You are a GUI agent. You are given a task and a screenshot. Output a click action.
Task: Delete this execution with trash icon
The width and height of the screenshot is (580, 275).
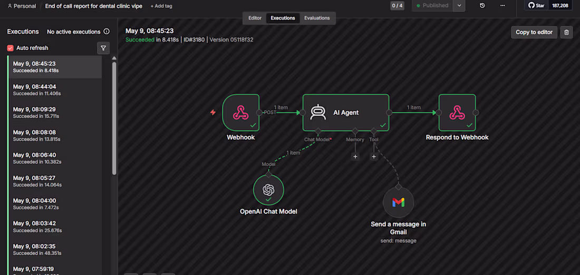pos(566,32)
